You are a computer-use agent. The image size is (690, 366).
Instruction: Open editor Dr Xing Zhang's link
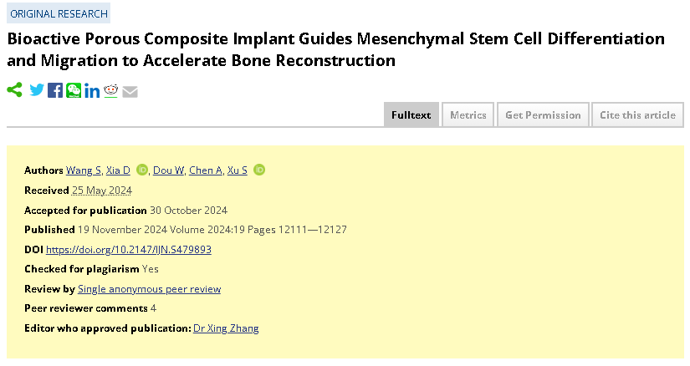click(226, 328)
